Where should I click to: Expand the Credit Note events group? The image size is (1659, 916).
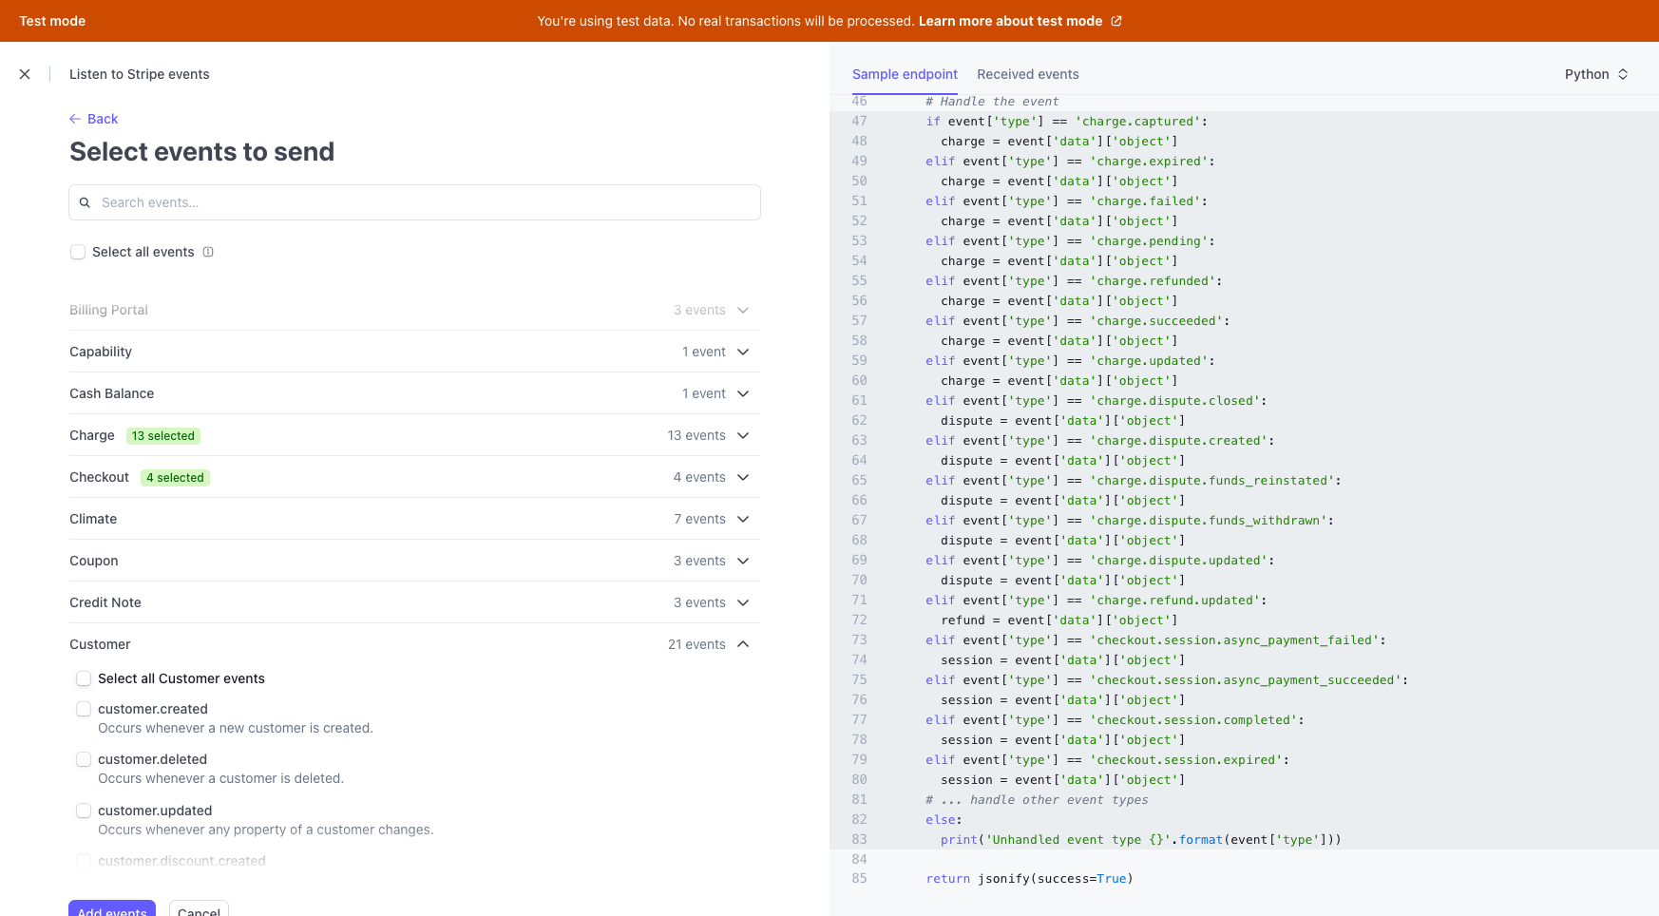[x=743, y=602]
